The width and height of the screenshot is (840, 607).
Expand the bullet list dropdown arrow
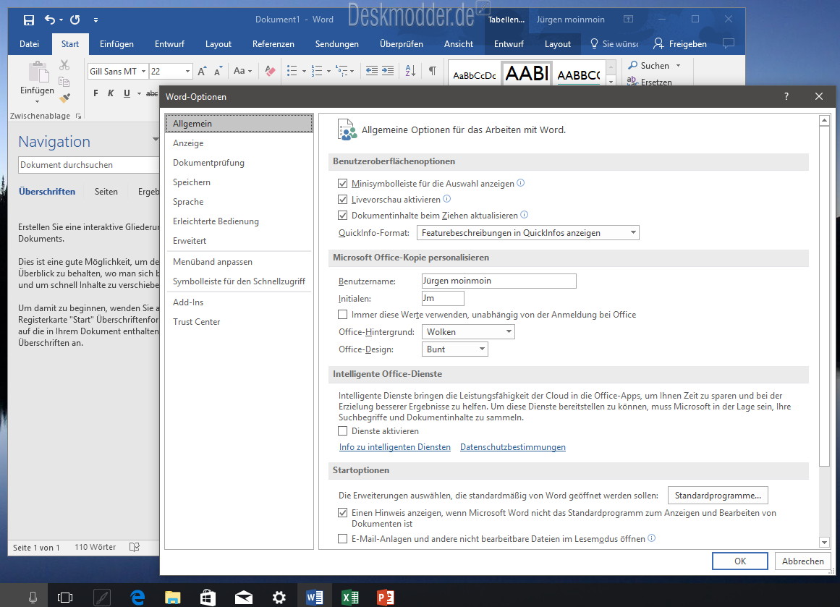[x=304, y=71]
